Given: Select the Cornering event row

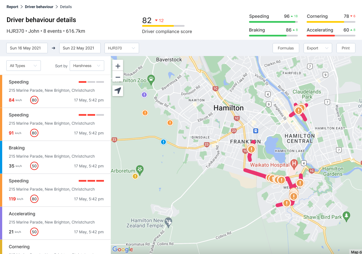Looking at the screenshot, I should 55,247.
